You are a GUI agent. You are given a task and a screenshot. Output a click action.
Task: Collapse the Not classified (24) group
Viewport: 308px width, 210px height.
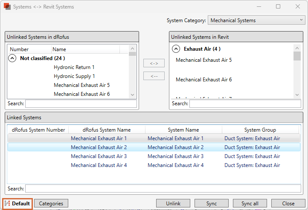click(x=13, y=58)
